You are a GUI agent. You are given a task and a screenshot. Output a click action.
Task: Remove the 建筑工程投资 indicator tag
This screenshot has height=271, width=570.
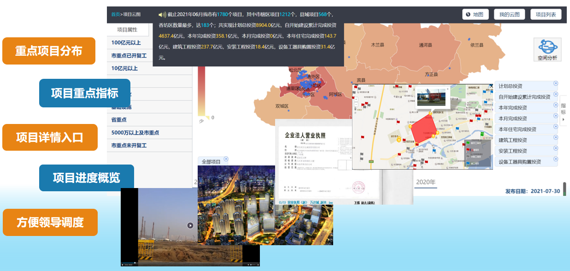click(555, 137)
